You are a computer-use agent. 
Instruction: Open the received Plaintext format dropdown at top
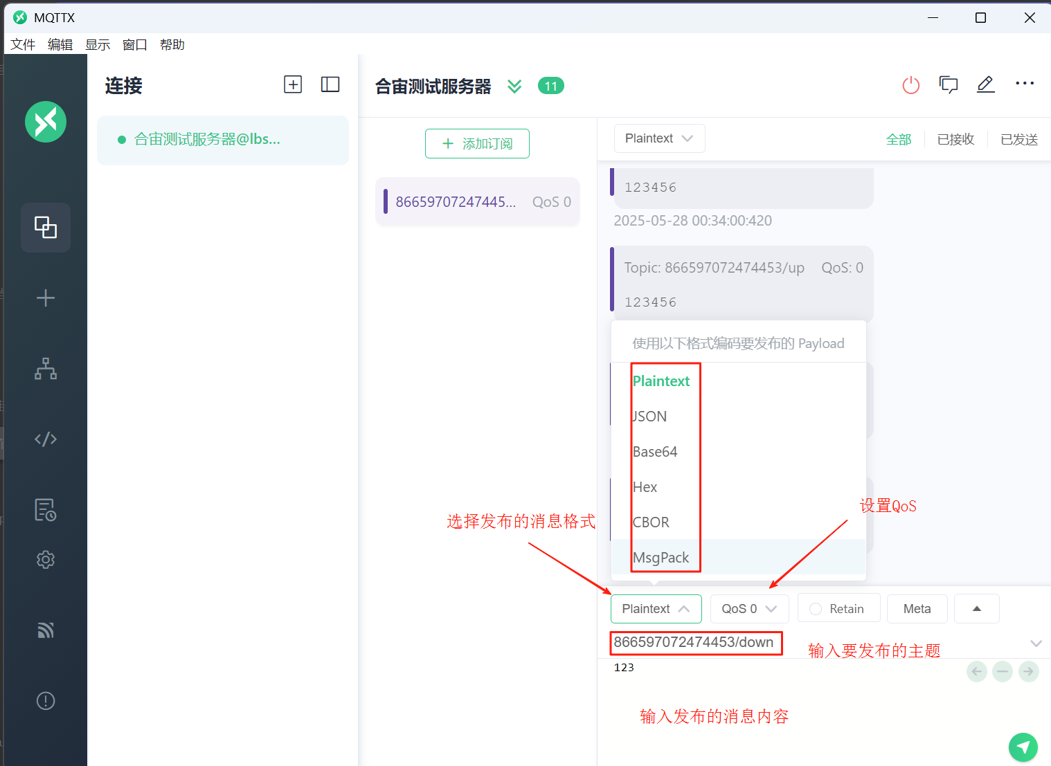659,138
